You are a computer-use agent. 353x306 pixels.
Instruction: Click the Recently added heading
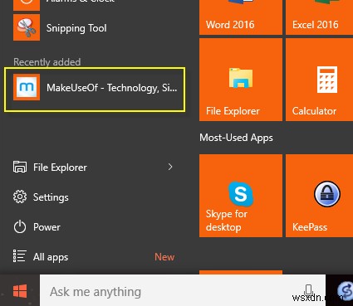[x=47, y=62]
